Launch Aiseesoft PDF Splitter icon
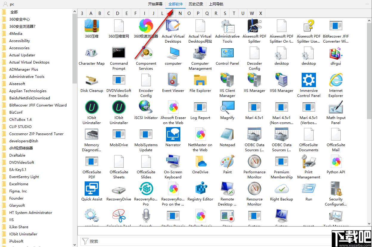This screenshot has width=372, height=247. 255,26
